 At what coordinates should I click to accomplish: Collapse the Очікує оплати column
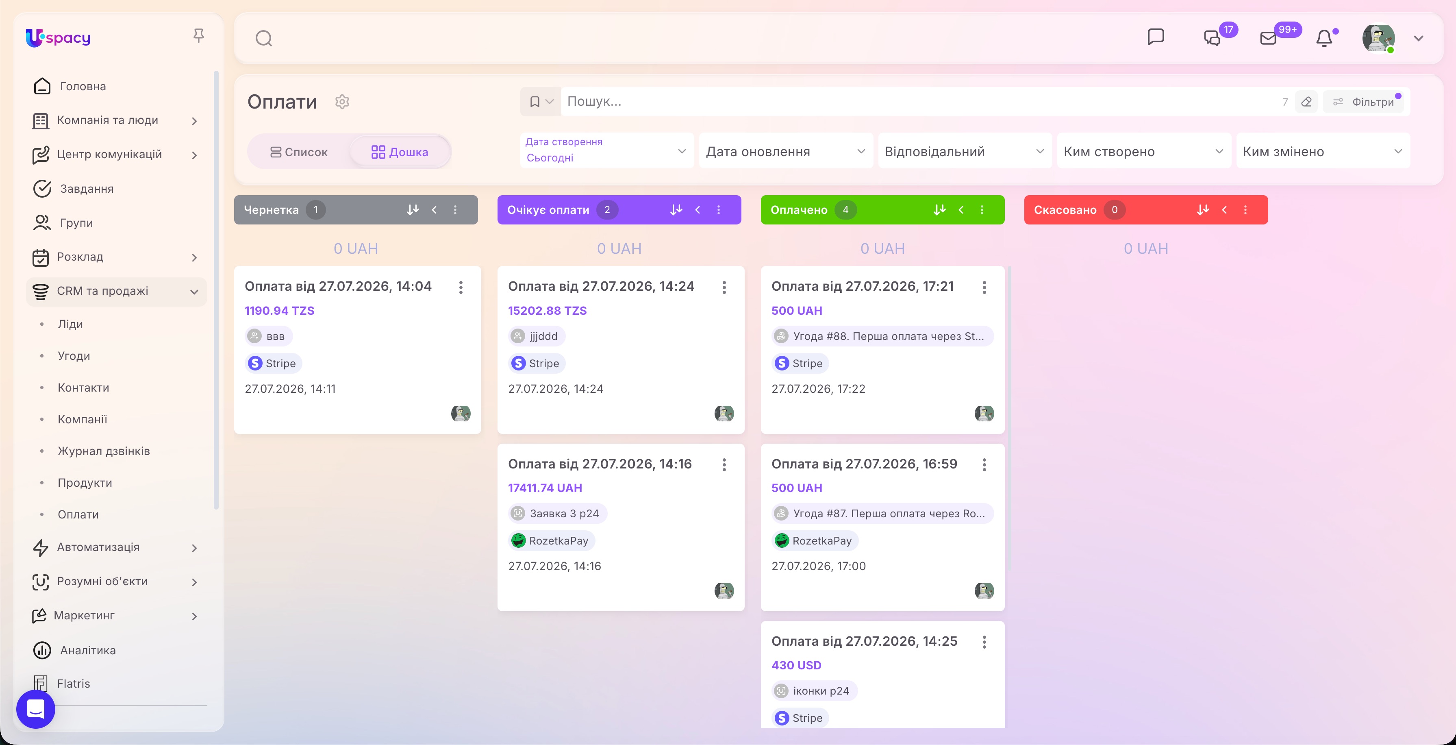(698, 210)
